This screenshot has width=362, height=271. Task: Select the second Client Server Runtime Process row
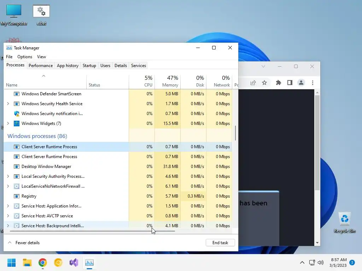pyautogui.click(x=118, y=157)
